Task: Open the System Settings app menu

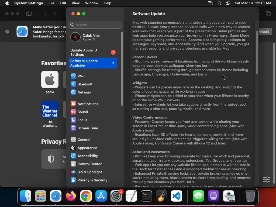Action: coord(29,3)
